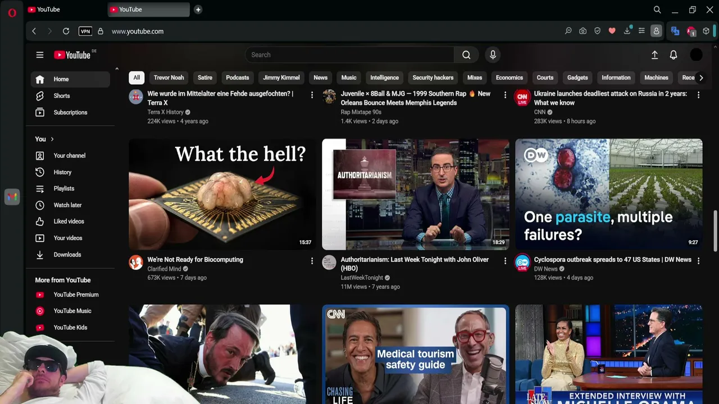
Task: Show site security lock info
Action: 101,31
